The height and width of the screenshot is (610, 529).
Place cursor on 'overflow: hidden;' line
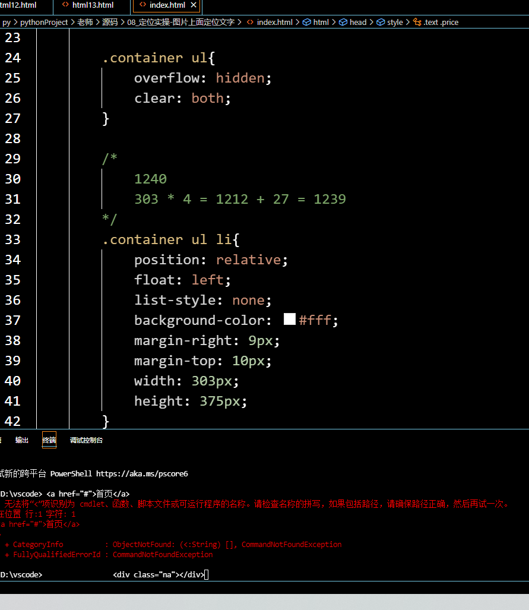(x=202, y=78)
